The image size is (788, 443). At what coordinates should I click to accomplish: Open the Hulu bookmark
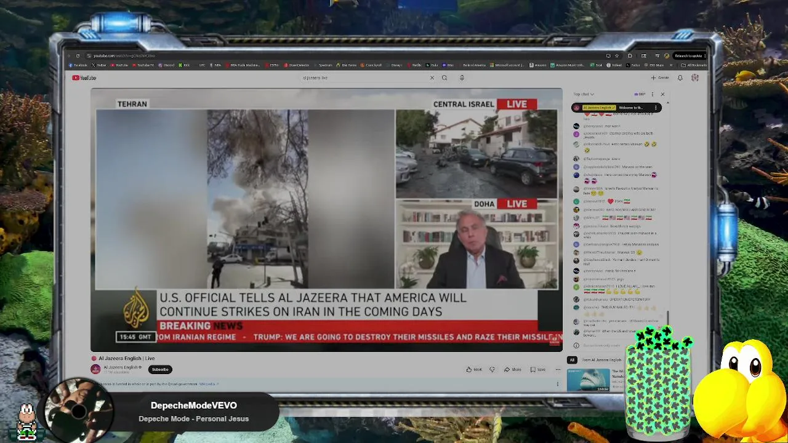coord(432,65)
